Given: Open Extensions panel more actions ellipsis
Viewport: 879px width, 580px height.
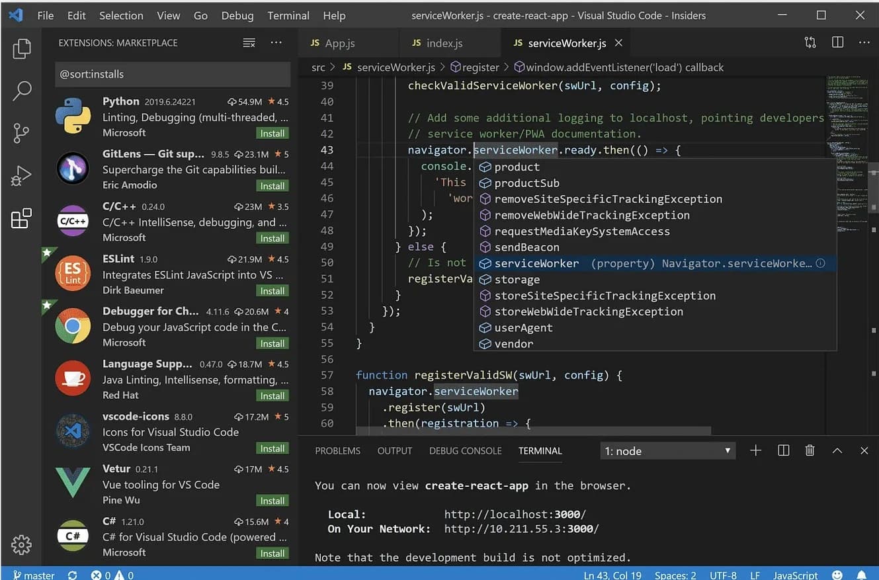Looking at the screenshot, I should [276, 42].
